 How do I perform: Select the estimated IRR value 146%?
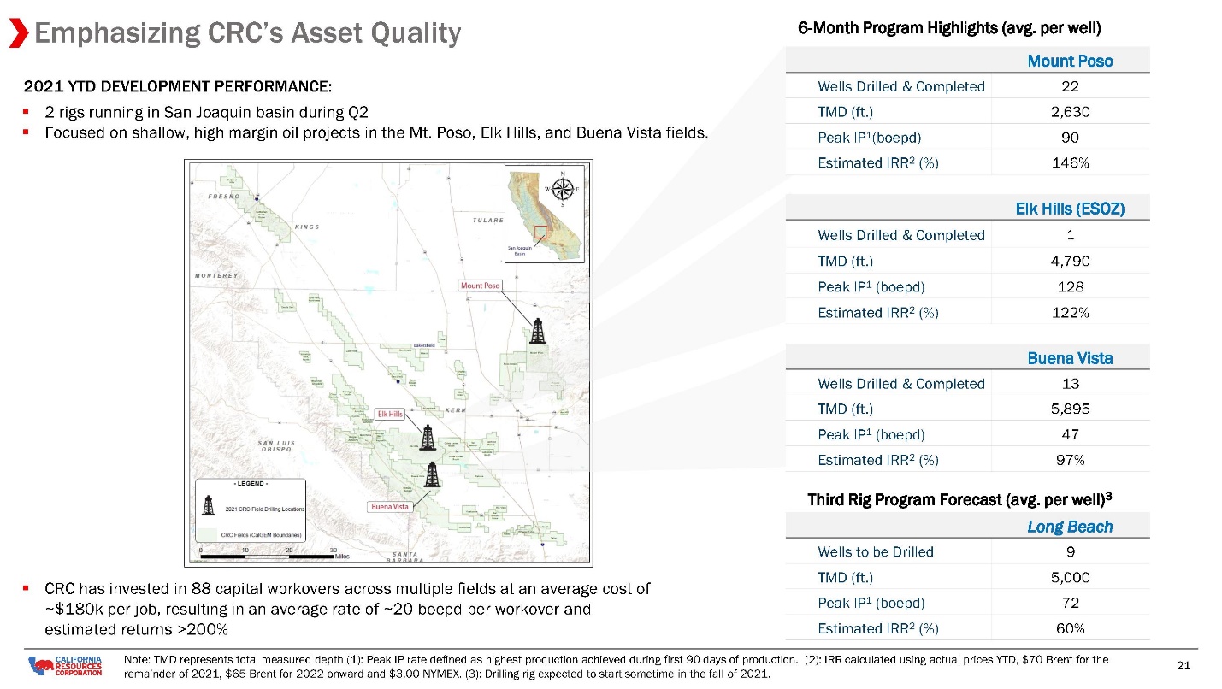[x=1070, y=162]
